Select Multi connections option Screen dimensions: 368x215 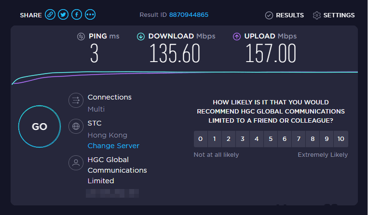click(96, 109)
